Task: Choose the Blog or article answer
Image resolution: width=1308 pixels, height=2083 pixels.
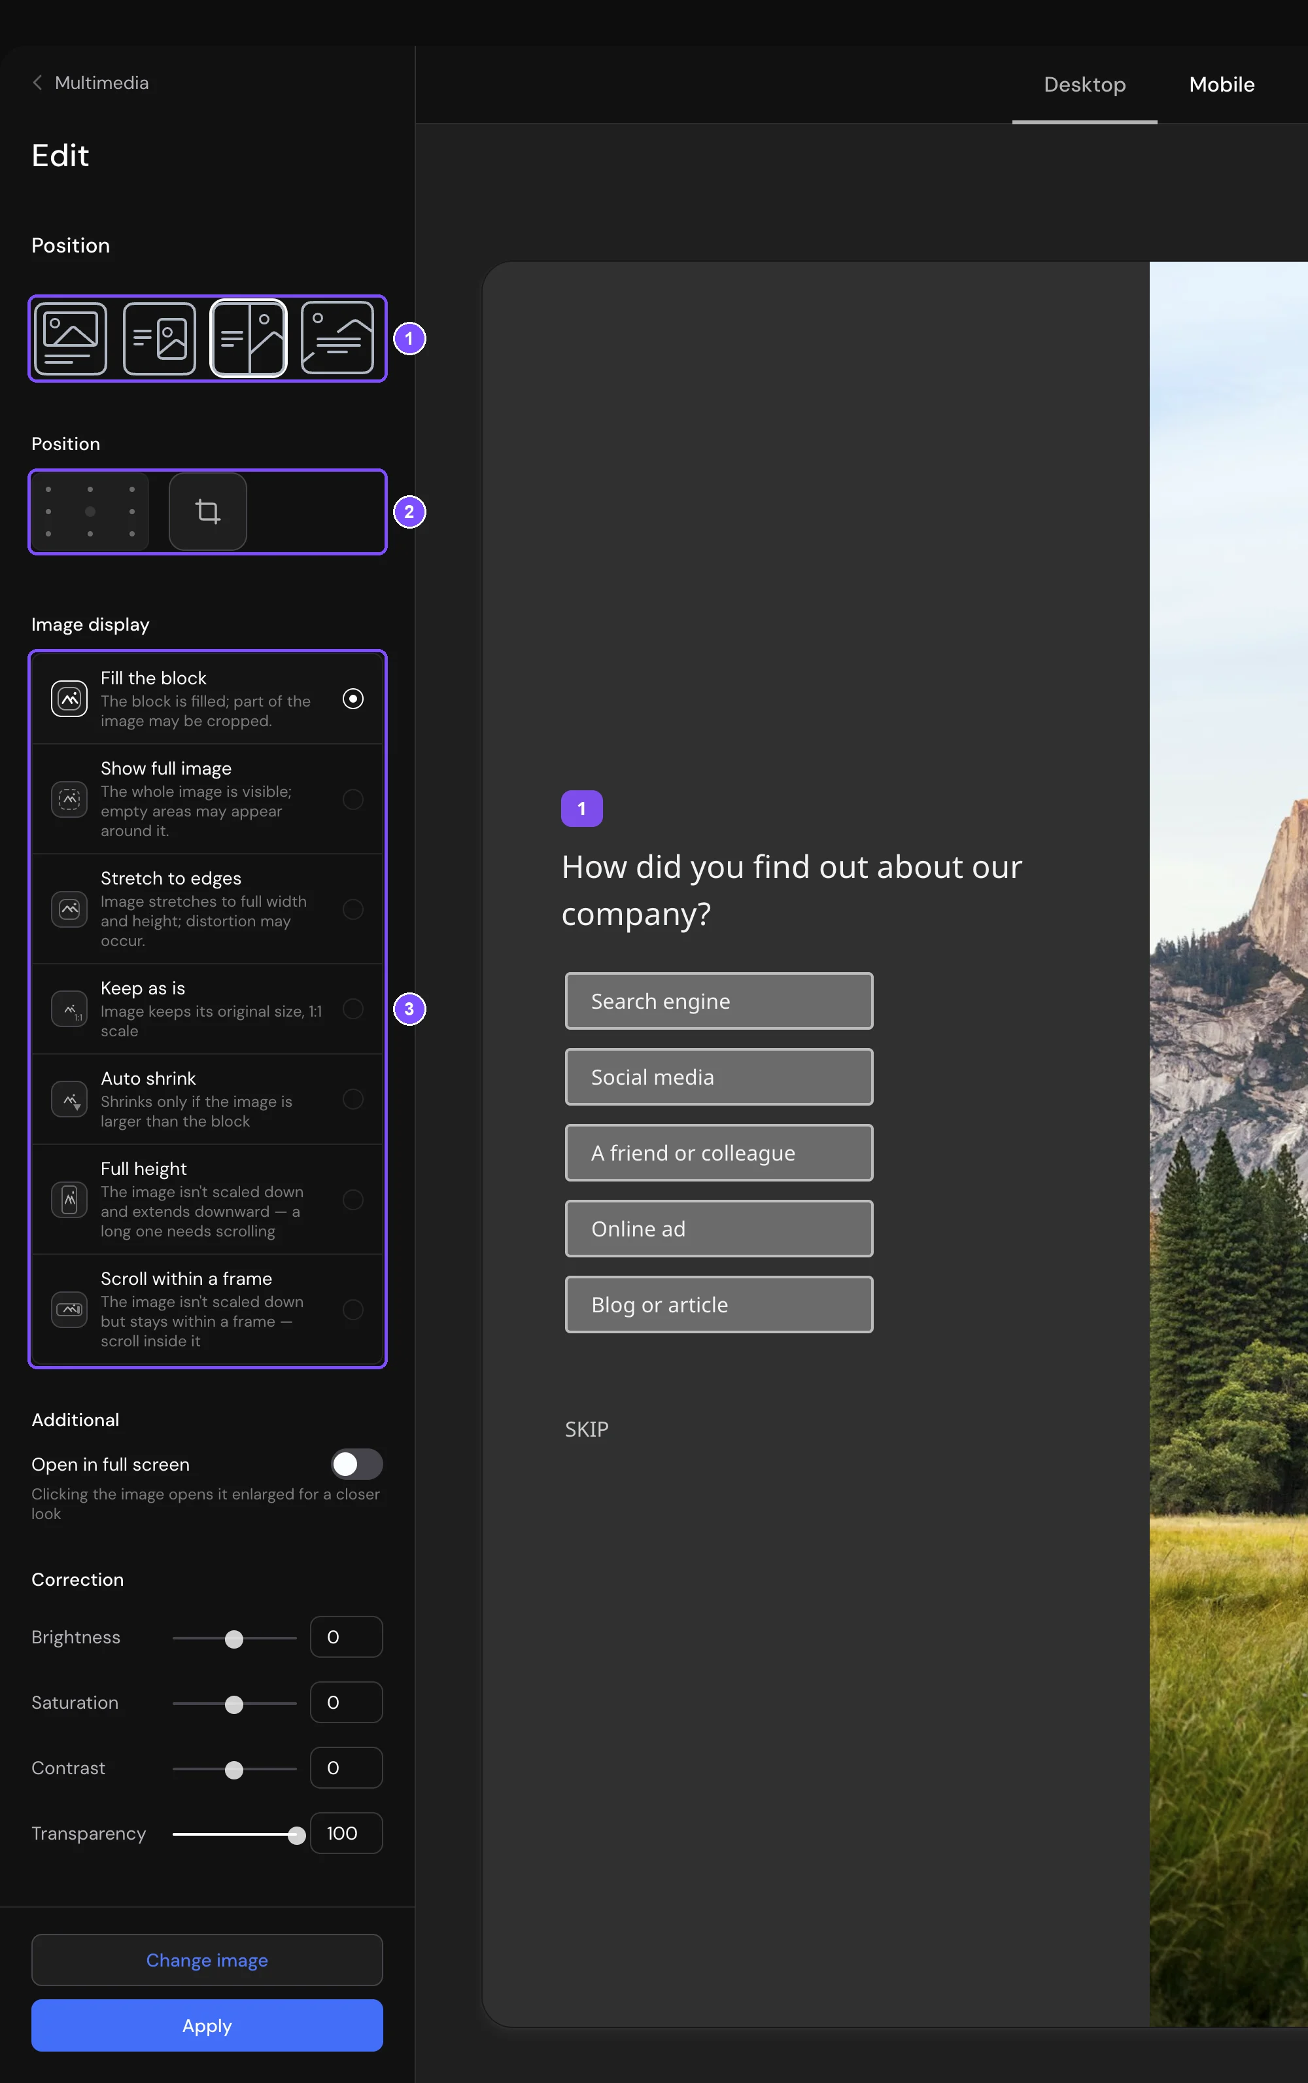Action: [x=718, y=1304]
